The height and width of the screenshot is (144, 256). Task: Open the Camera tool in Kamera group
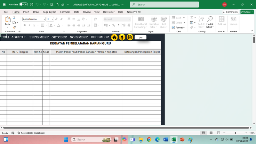(x=233, y=21)
